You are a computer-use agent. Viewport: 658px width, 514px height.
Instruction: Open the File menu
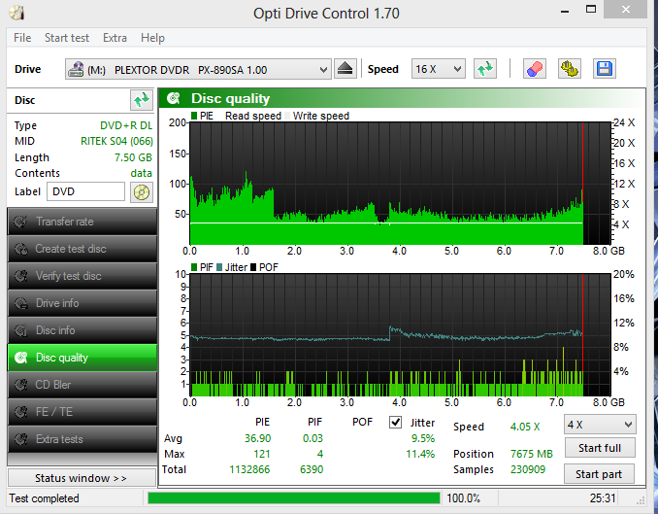pos(22,38)
